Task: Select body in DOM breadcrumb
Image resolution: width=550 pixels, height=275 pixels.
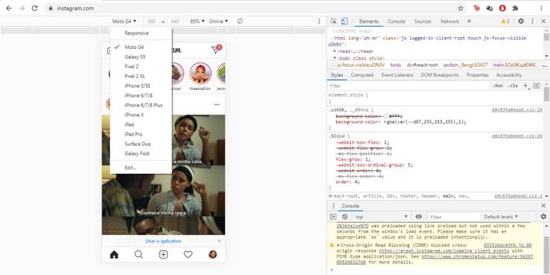Action: (396, 65)
